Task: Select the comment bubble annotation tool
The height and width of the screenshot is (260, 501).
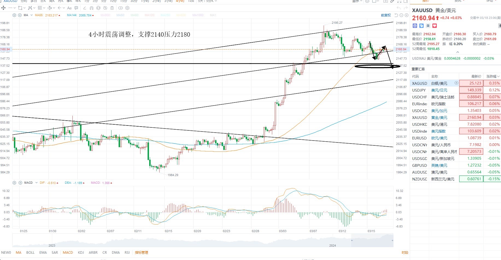Action: point(76,8)
